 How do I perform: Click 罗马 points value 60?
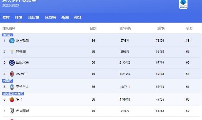click(x=188, y=100)
